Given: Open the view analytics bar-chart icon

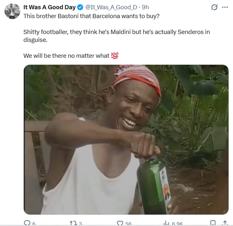Looking at the screenshot, I should (x=166, y=223).
